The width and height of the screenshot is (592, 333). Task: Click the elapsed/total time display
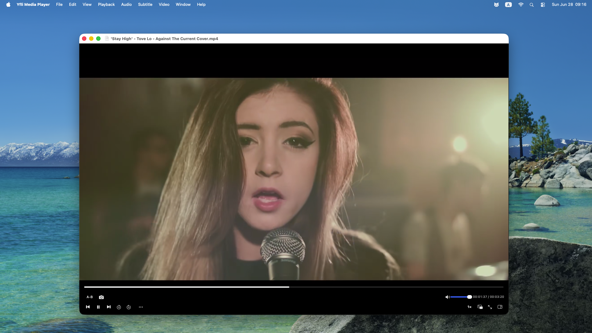[488, 297]
